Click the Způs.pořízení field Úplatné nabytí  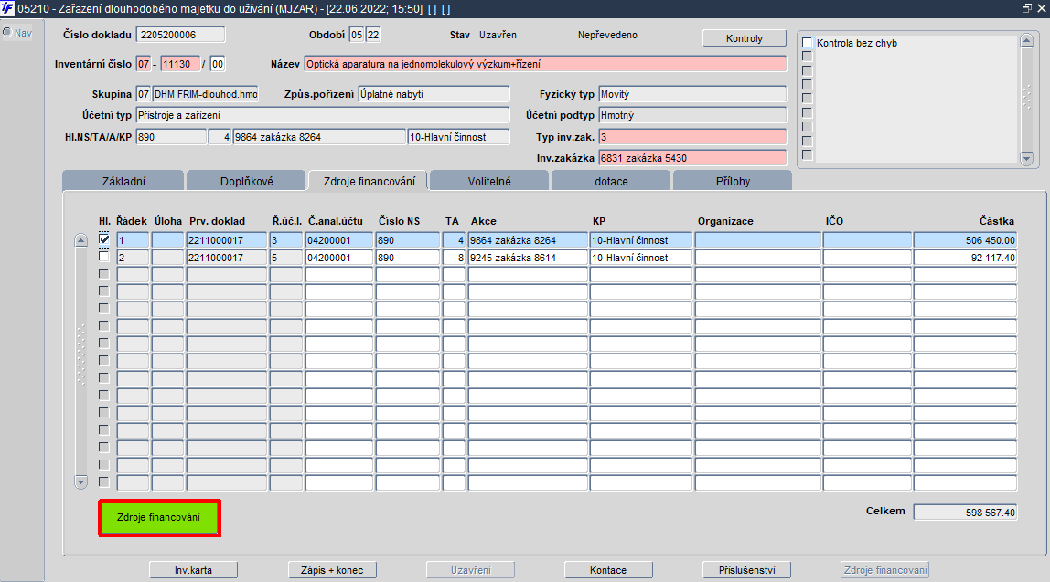point(434,94)
